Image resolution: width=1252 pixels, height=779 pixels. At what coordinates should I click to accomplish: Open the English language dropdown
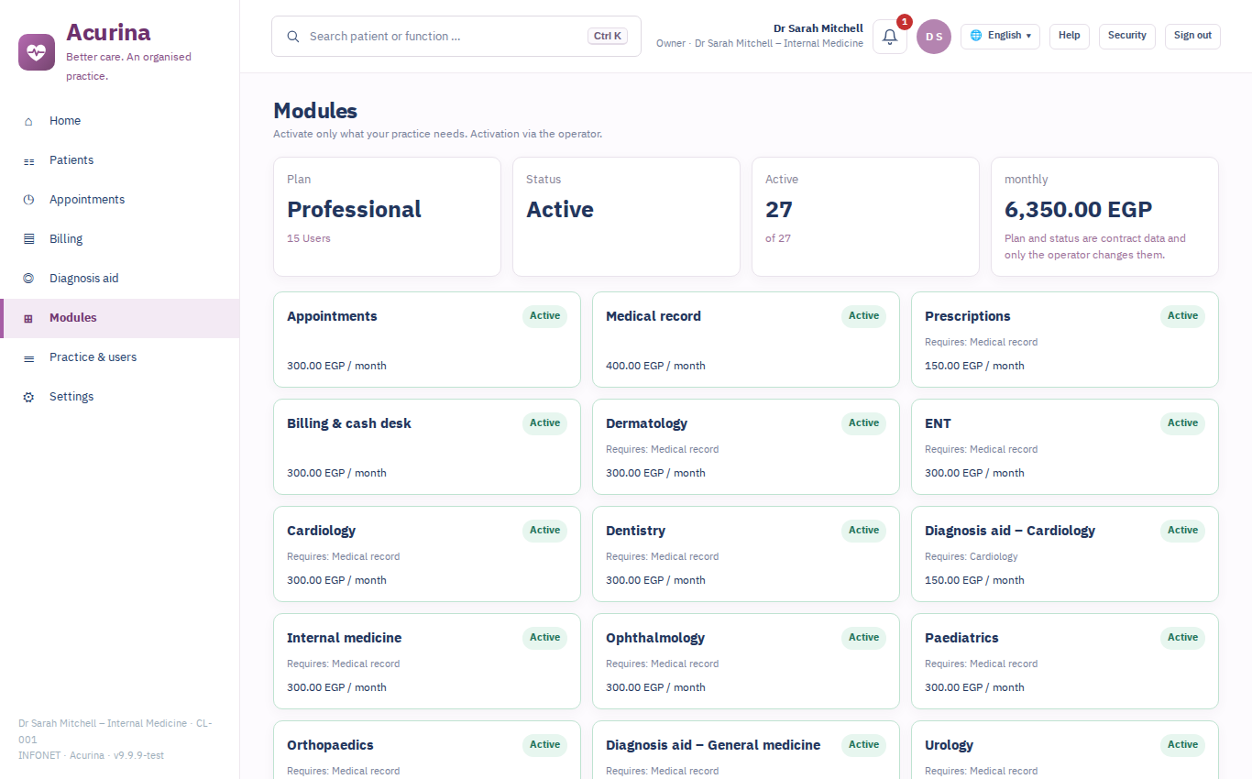point(1000,36)
